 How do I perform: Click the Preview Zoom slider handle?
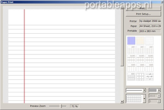tap(62, 106)
